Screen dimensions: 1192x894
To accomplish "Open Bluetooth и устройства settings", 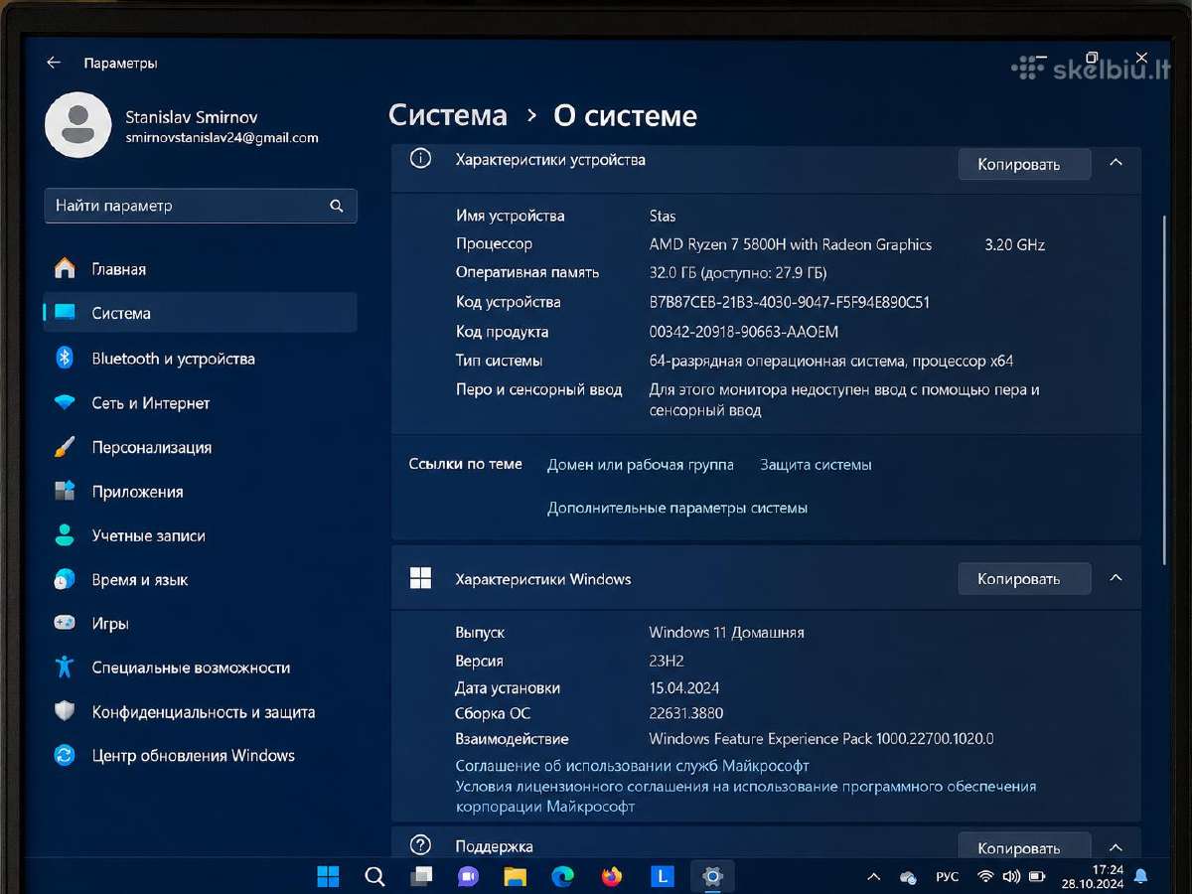I will point(200,359).
